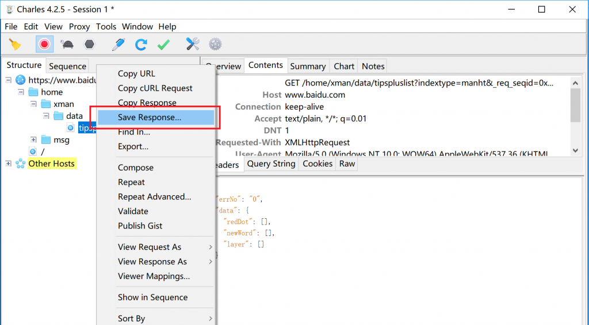Select Show in Sequence entry
This screenshot has width=589, height=325.
pyautogui.click(x=155, y=297)
